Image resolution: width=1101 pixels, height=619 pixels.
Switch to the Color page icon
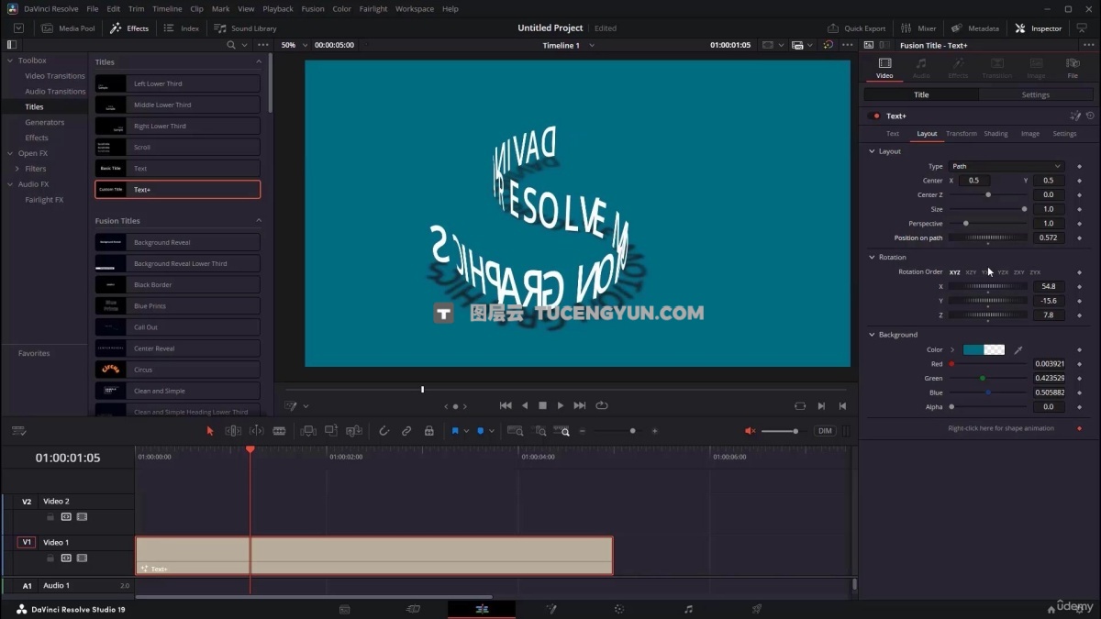(x=619, y=609)
